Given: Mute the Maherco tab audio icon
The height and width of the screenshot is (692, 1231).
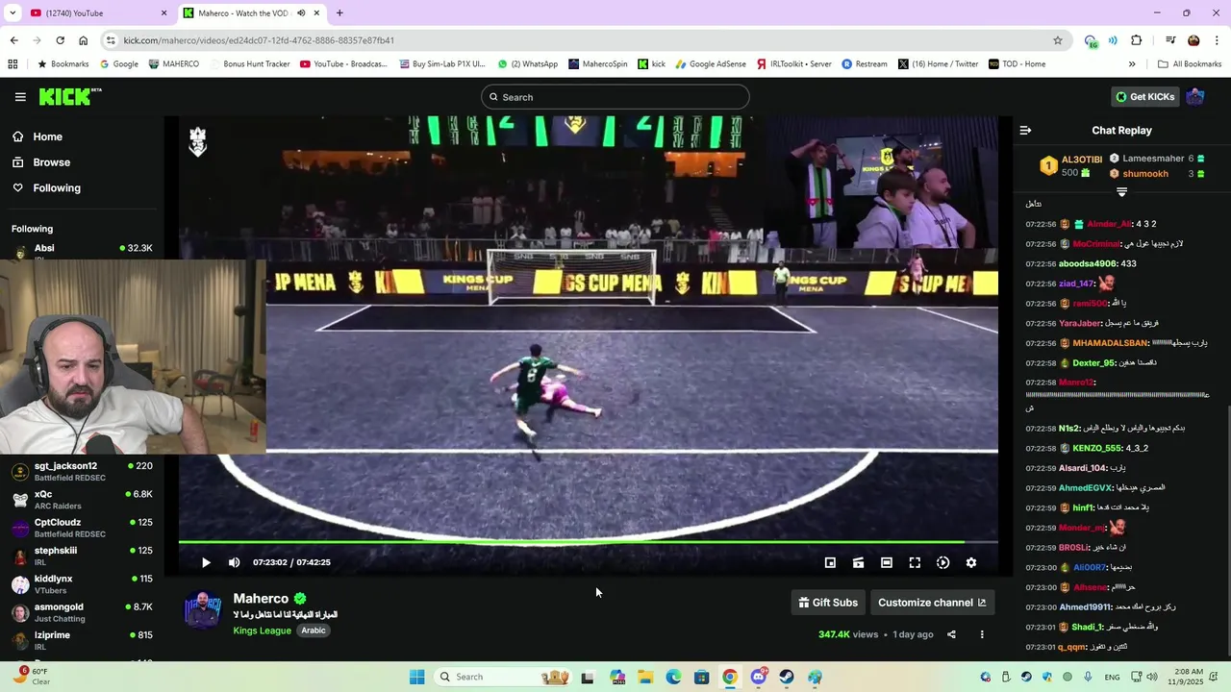Looking at the screenshot, I should (301, 12).
